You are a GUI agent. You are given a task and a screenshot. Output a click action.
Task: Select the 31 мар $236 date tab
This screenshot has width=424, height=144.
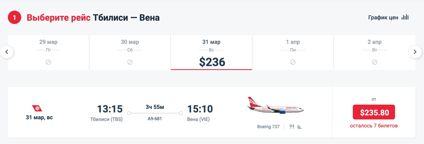(211, 52)
